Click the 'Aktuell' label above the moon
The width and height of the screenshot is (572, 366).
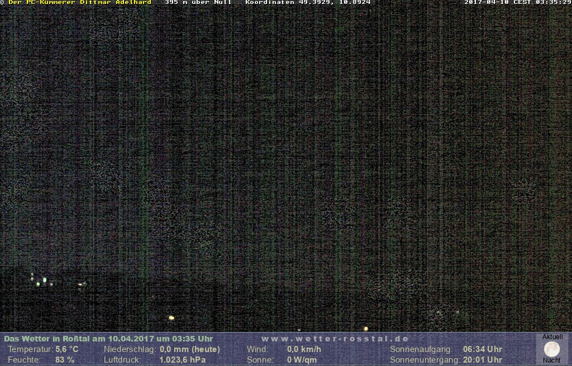pyautogui.click(x=552, y=337)
